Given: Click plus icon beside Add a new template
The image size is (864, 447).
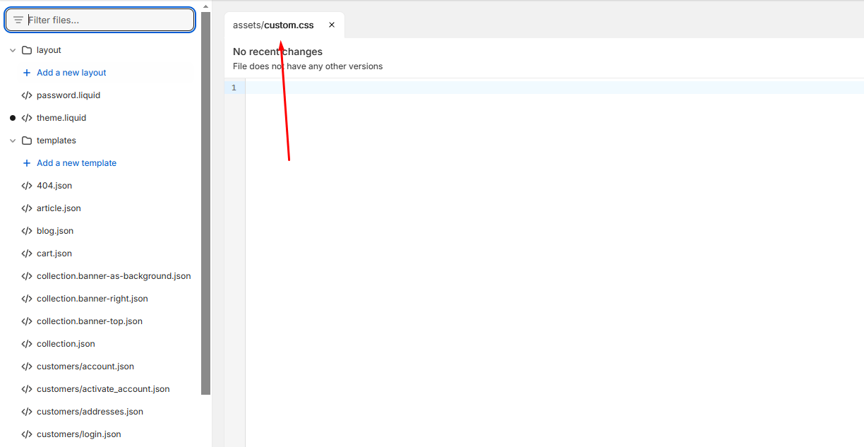Looking at the screenshot, I should click(x=27, y=163).
